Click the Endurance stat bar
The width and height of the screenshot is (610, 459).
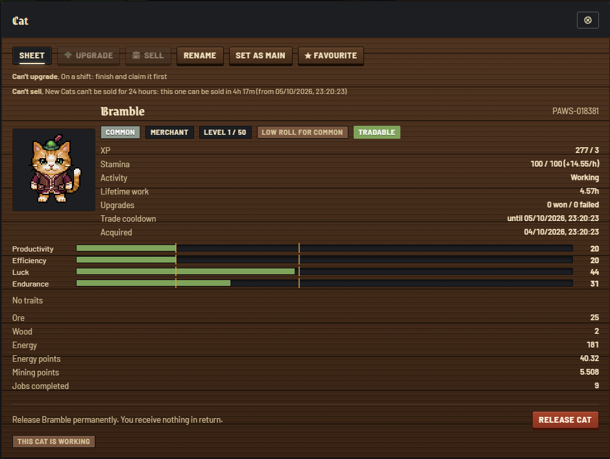click(324, 283)
